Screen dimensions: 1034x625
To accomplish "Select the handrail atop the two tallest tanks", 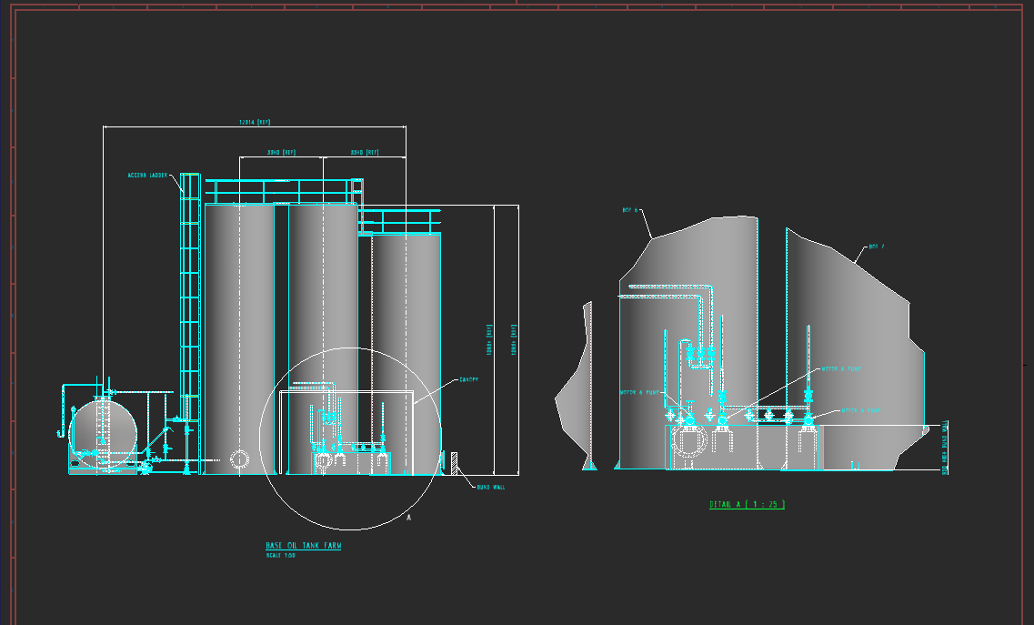I will (282, 191).
